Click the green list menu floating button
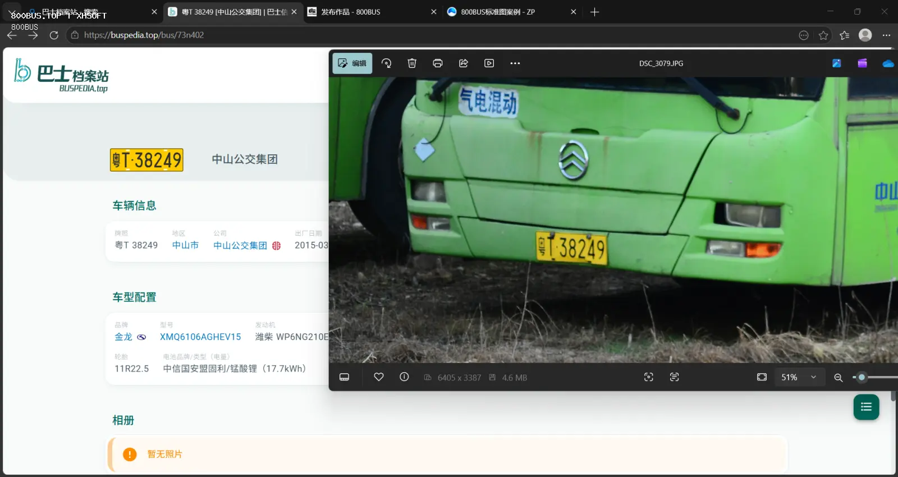 866,407
